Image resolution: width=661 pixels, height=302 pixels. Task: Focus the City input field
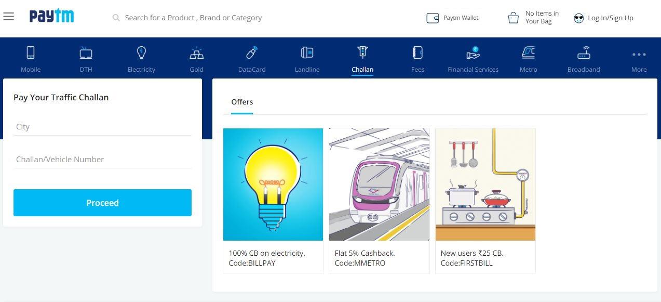point(102,127)
